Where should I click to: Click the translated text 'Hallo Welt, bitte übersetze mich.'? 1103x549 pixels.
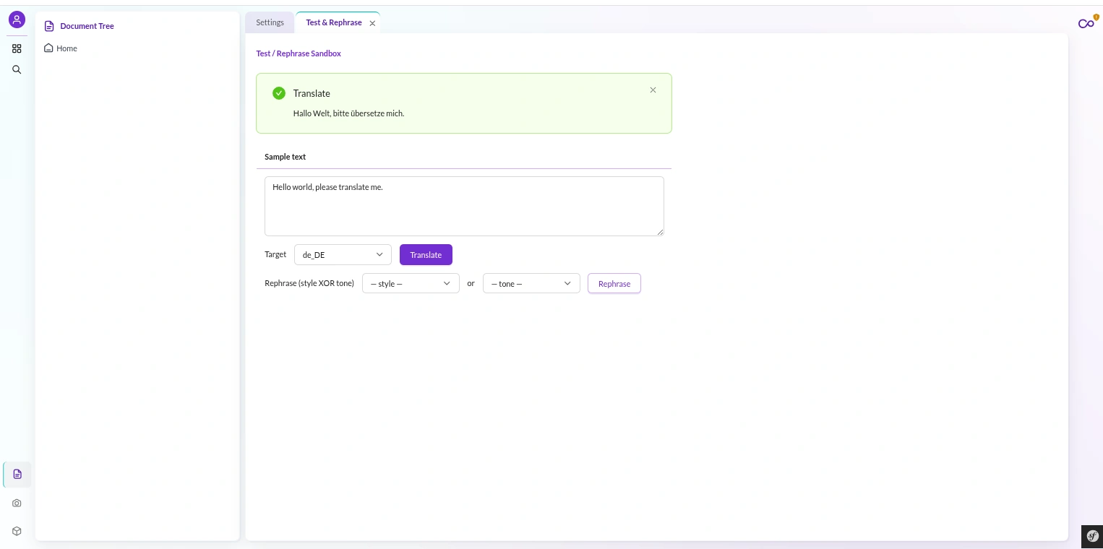coord(348,113)
